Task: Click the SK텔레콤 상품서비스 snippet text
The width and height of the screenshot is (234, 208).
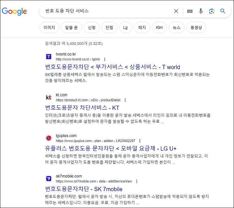Action: click(127, 78)
